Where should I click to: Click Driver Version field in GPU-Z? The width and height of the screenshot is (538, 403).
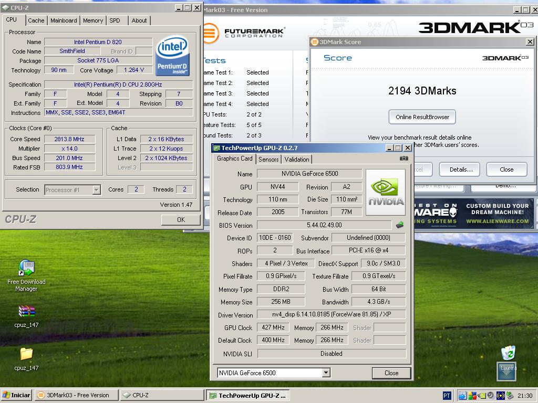pyautogui.click(x=332, y=314)
